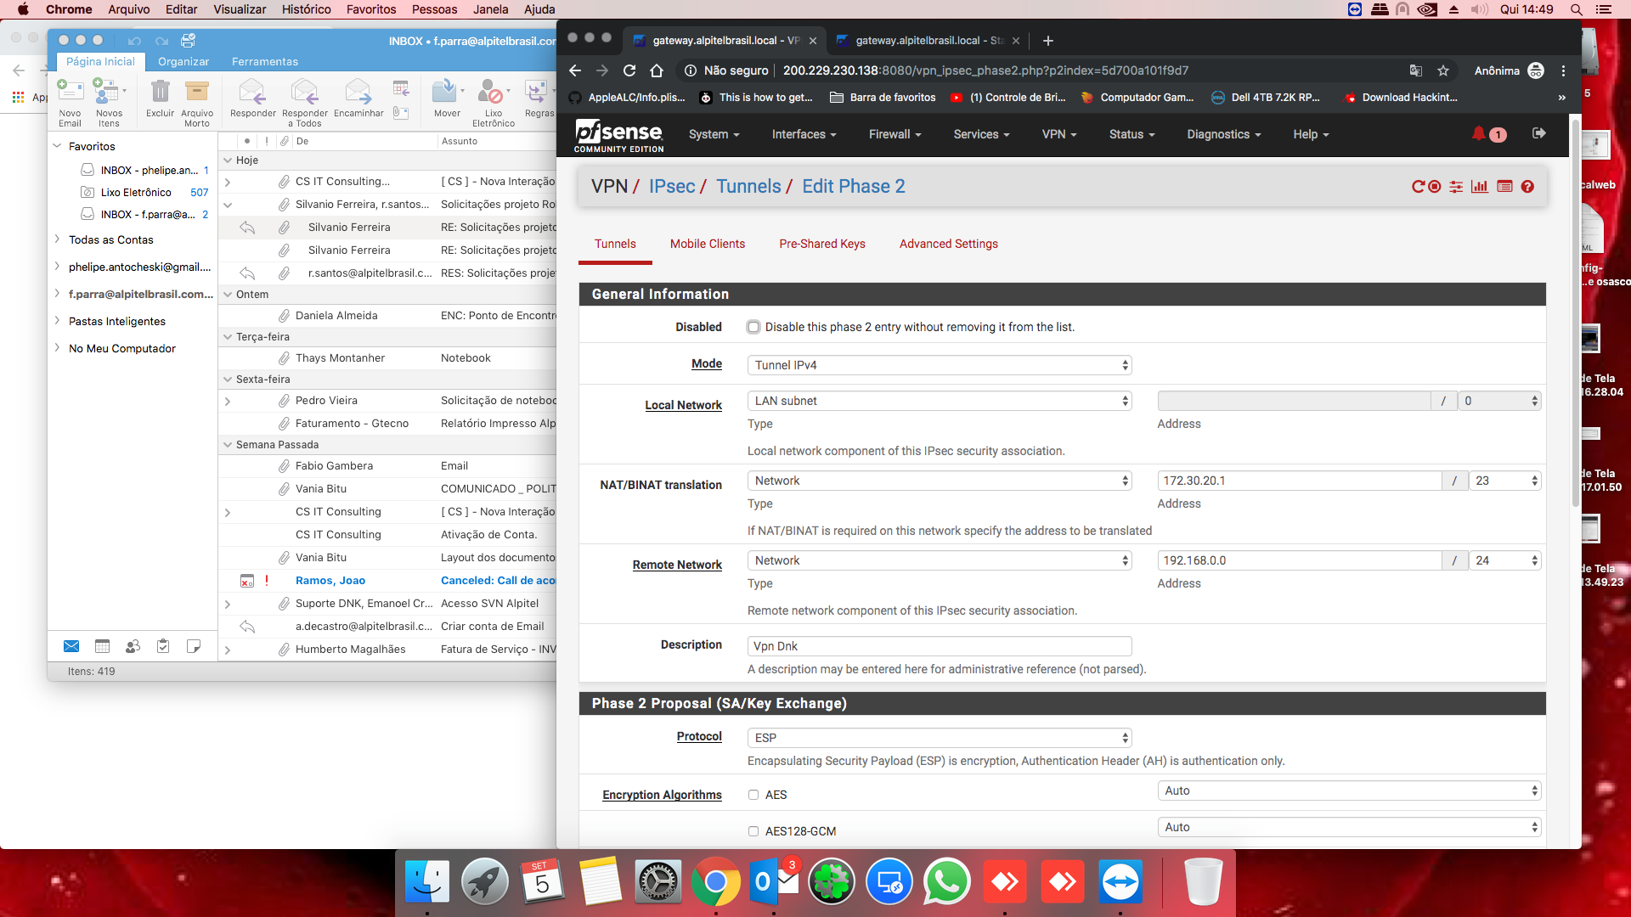This screenshot has height=917, width=1631.
Task: Switch to the Pre-Shared Keys tab
Action: (821, 244)
